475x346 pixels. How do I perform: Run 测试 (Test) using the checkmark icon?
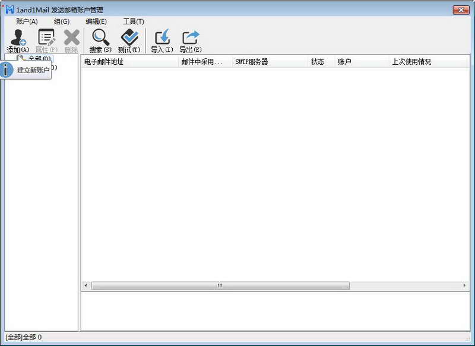129,38
